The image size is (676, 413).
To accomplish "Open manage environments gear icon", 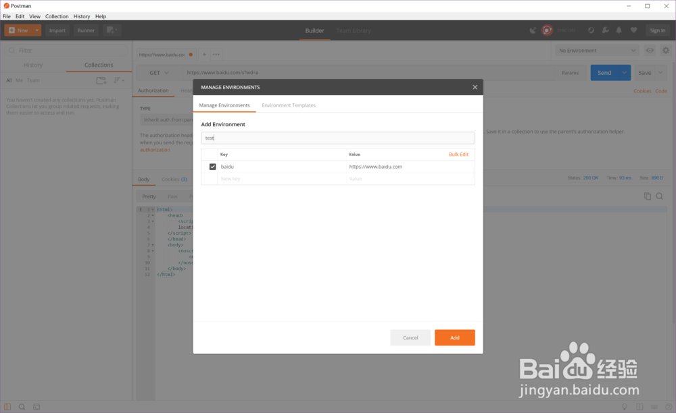I will point(666,51).
